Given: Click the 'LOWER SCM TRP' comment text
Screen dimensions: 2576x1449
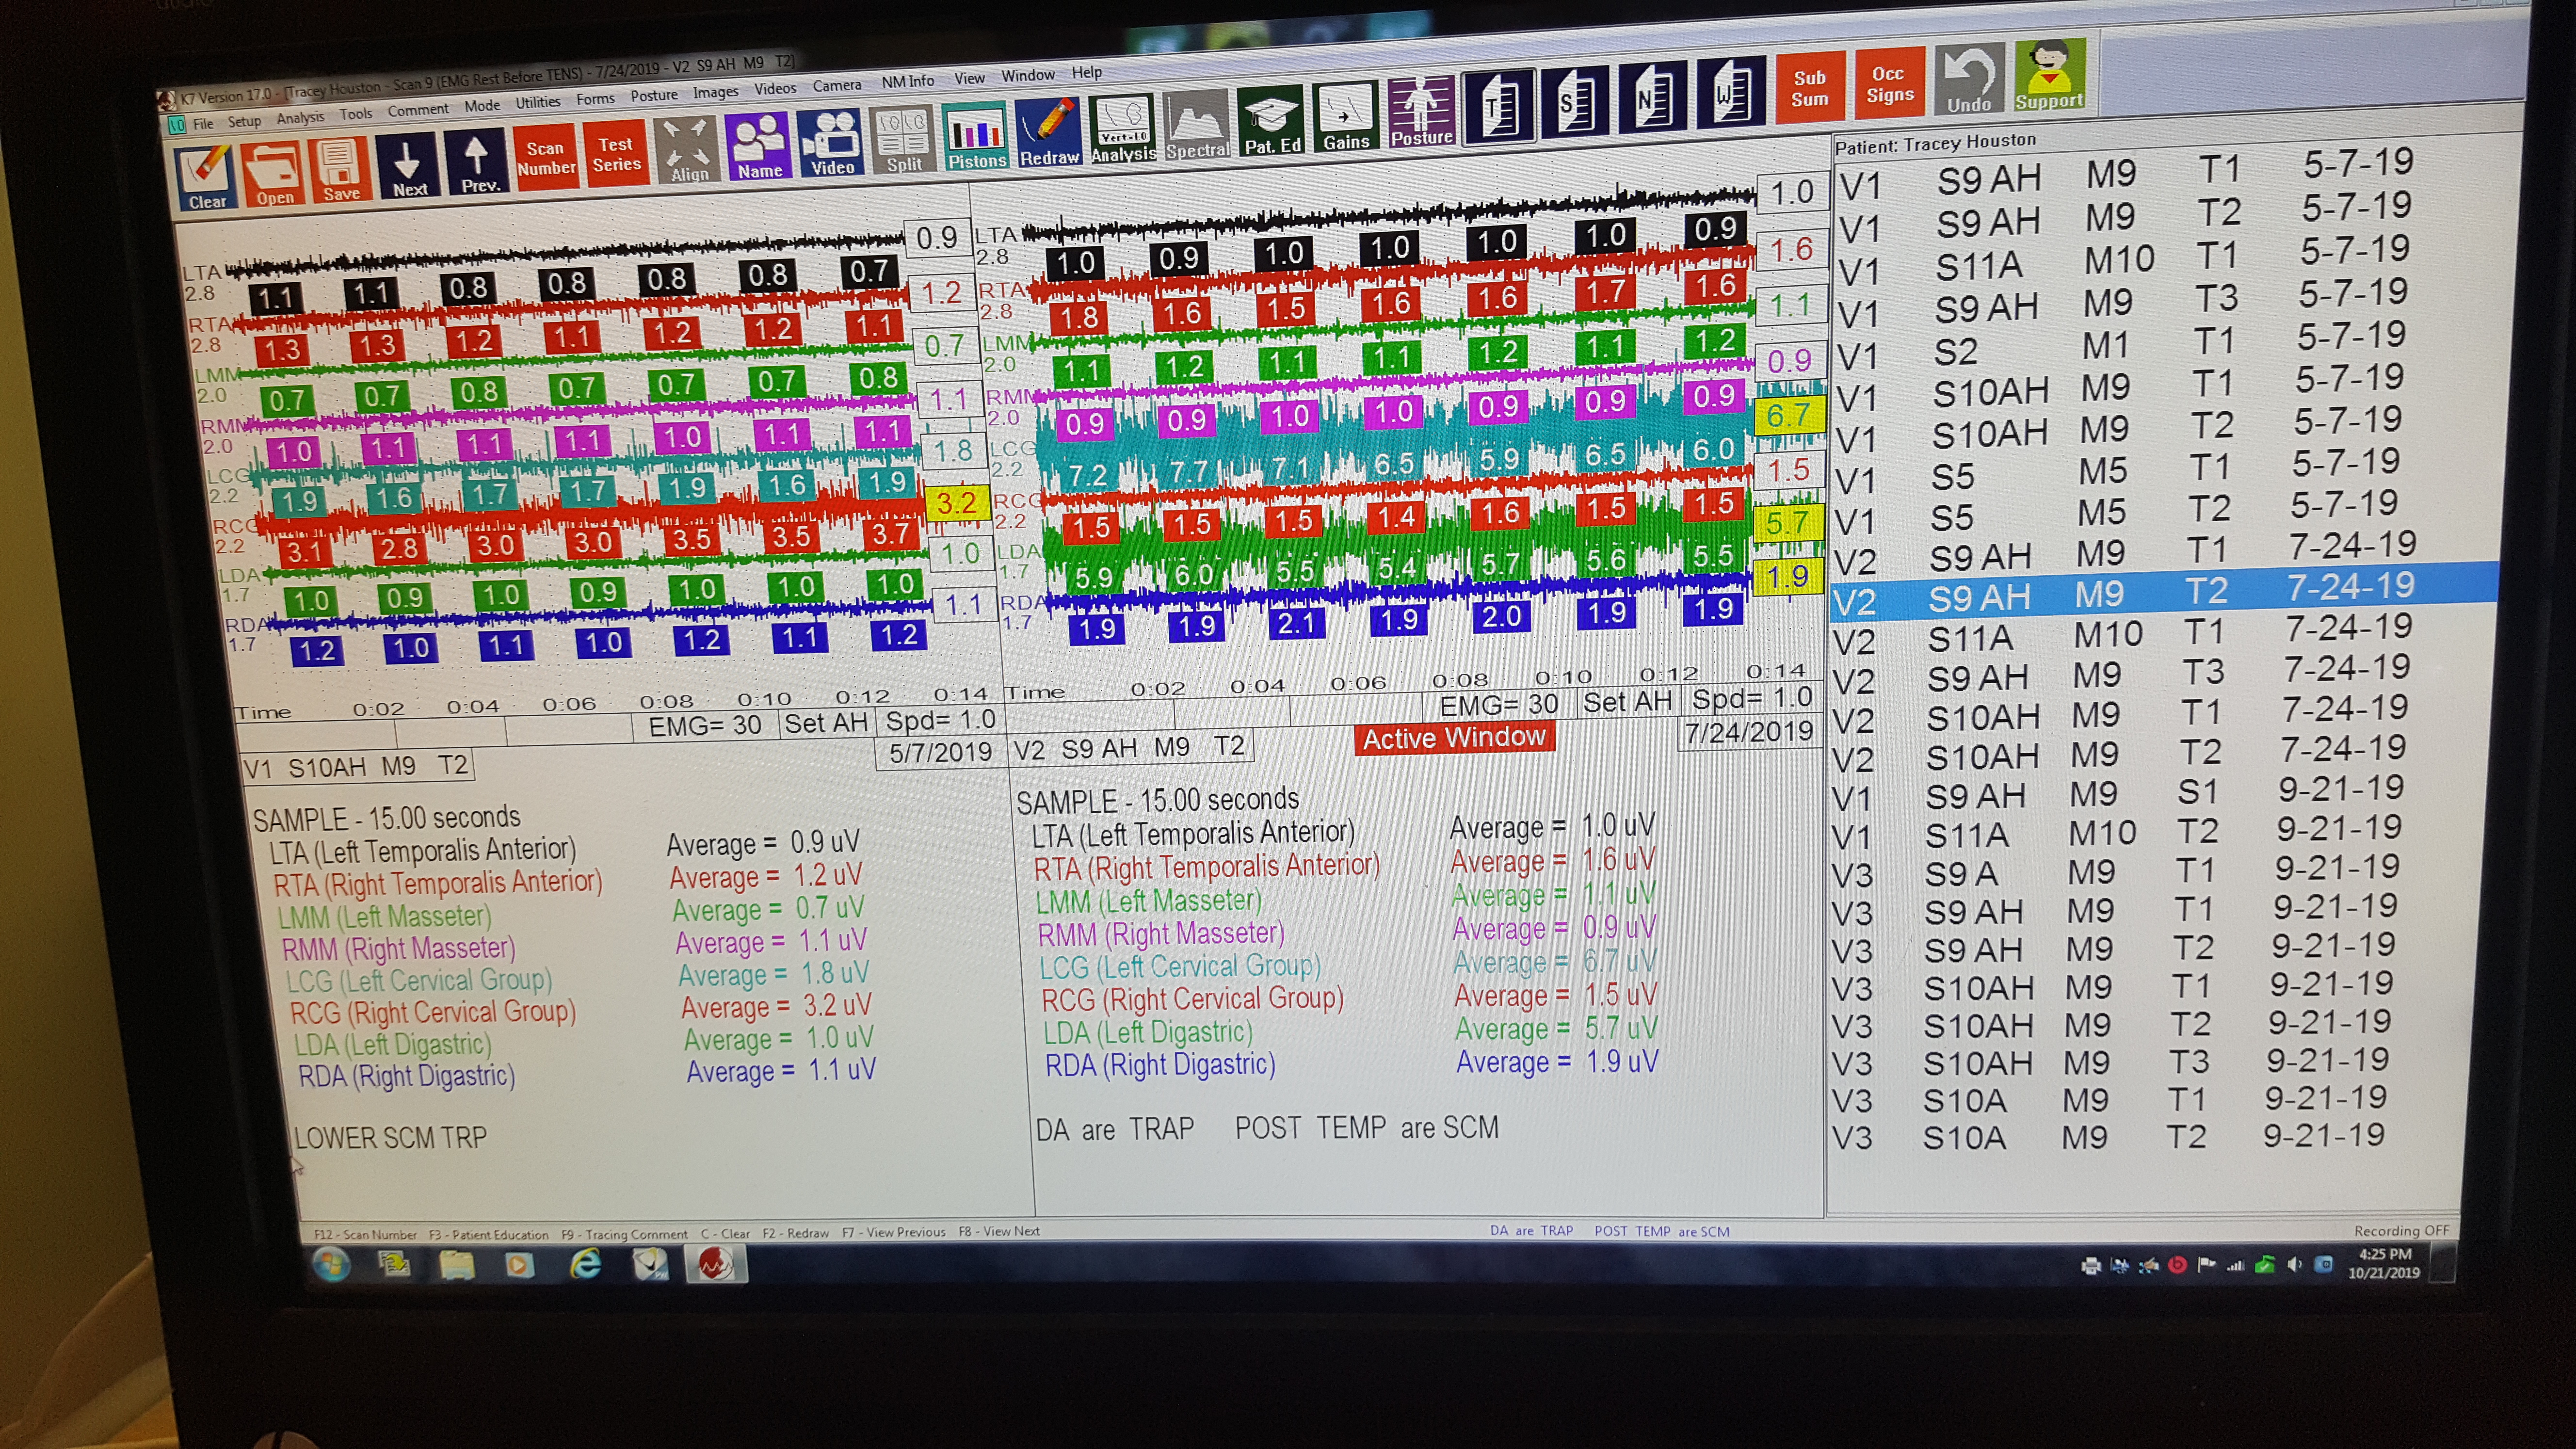Looking at the screenshot, I should (x=390, y=1138).
